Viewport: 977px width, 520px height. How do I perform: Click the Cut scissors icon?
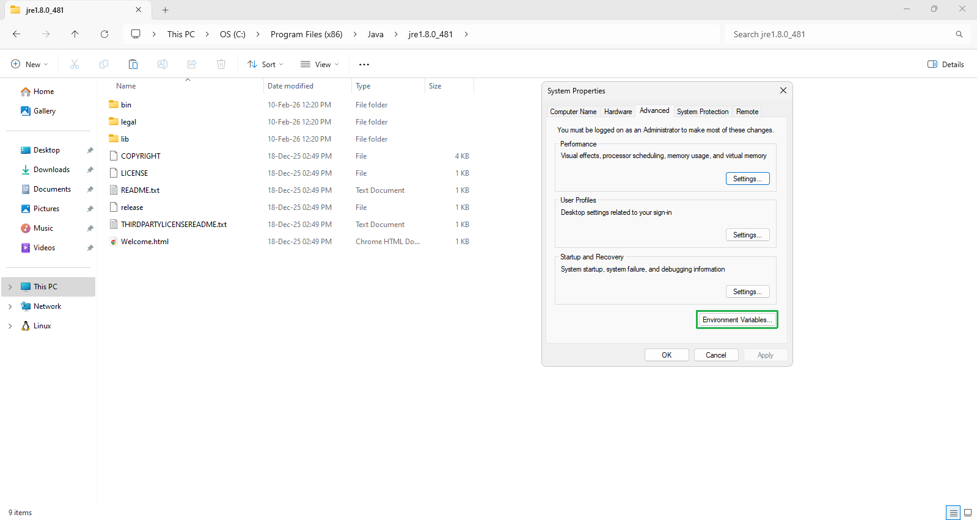coord(75,64)
